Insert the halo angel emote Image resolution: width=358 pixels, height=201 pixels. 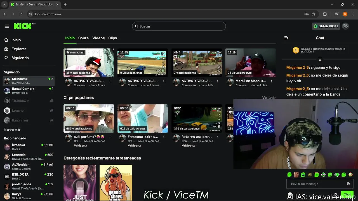317,175
